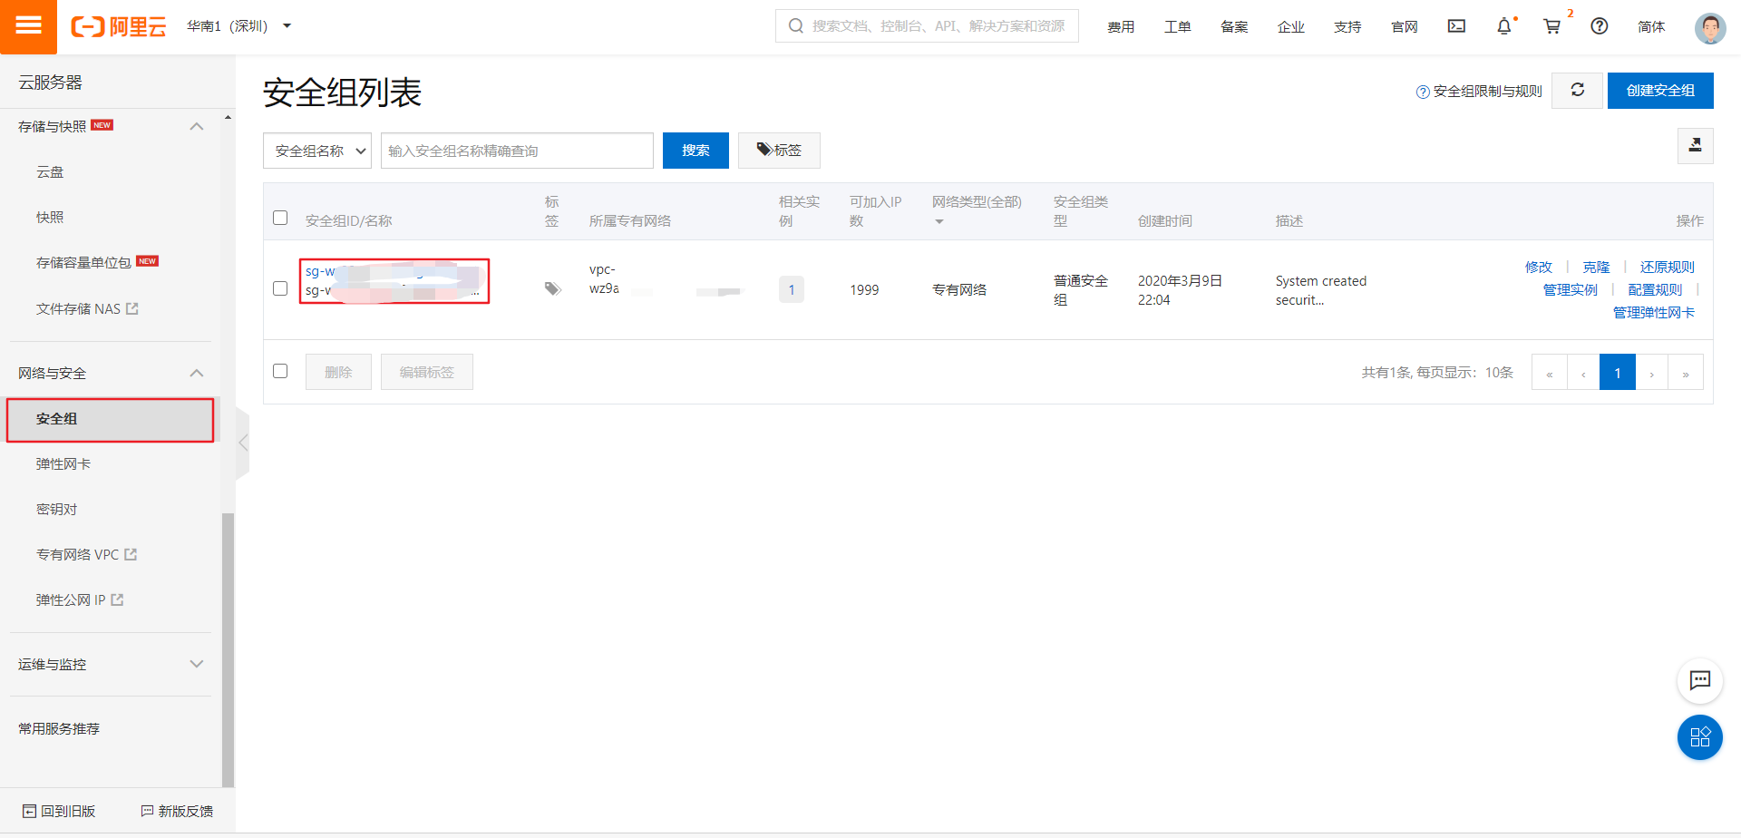1741x838 pixels.
Task: Click the related instances count 1
Action: point(792,289)
